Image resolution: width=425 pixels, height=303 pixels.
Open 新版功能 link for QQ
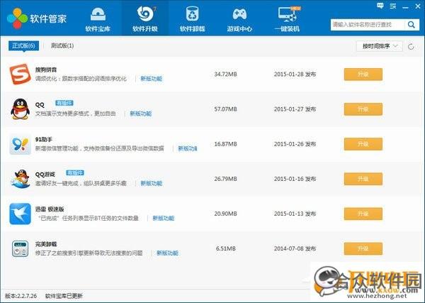[141, 114]
